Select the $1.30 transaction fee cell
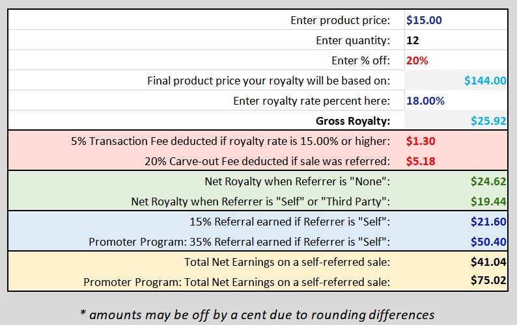The width and height of the screenshot is (517, 325). (x=456, y=141)
